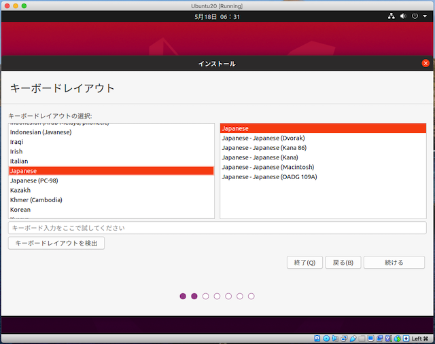Open the VirtualBox USB devices icon

[x=353, y=339]
